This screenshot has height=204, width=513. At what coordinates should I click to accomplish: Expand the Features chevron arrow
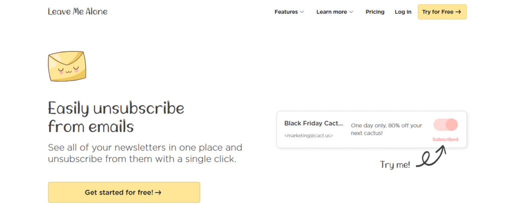point(302,12)
